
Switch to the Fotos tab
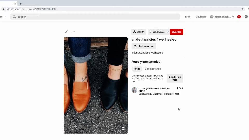[137, 69]
